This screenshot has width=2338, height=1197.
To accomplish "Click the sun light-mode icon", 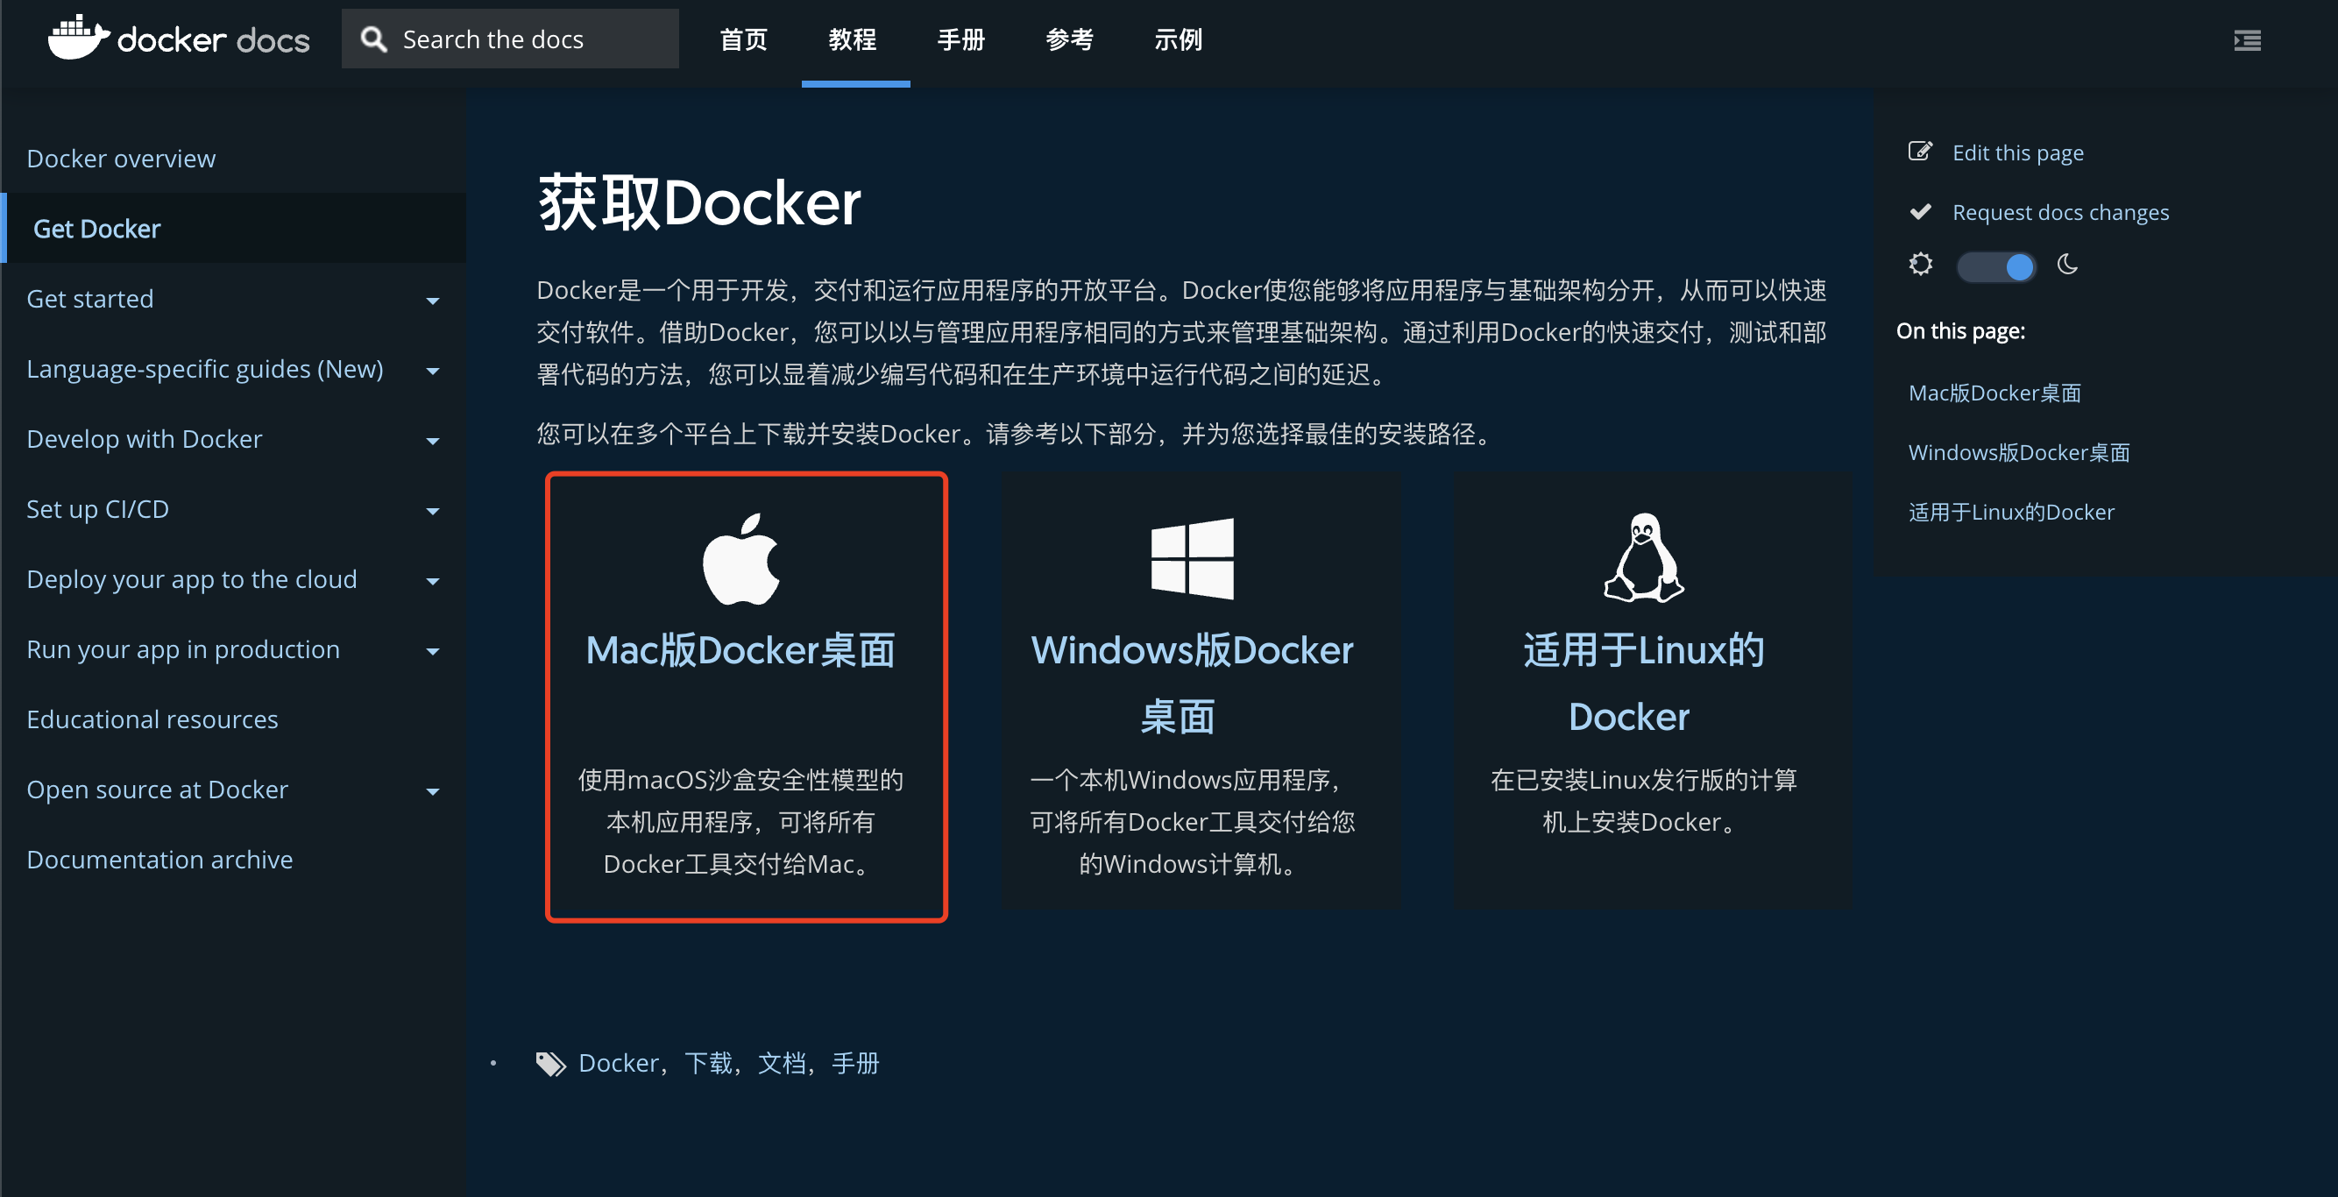I will [x=1921, y=265].
